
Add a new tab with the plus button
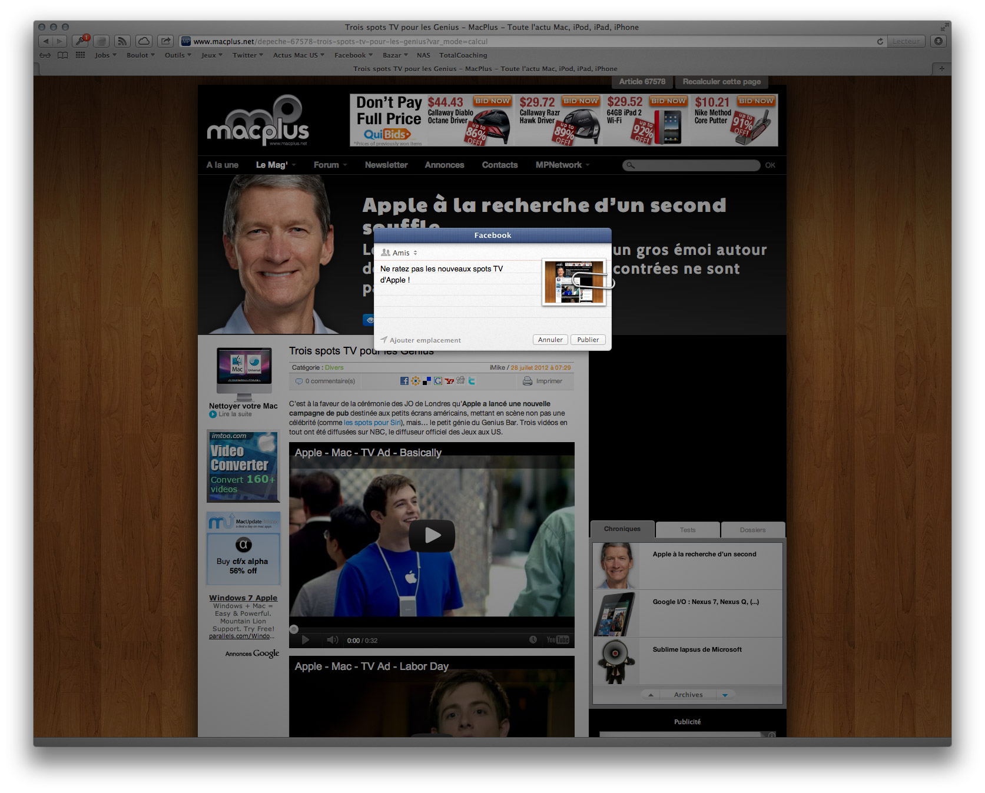941,69
